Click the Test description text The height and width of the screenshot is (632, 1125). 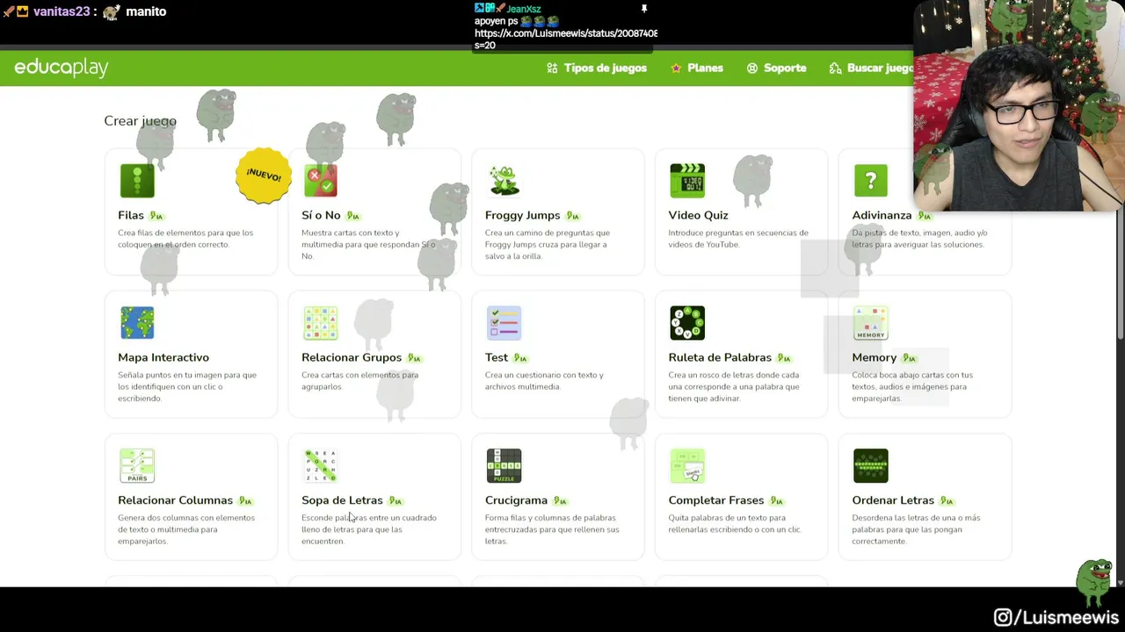(544, 381)
